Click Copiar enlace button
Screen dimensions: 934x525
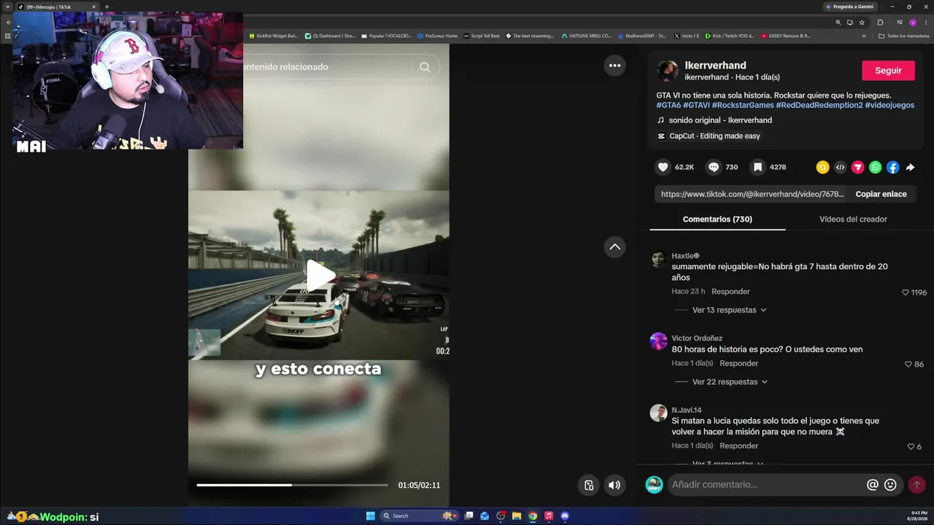pyautogui.click(x=881, y=194)
